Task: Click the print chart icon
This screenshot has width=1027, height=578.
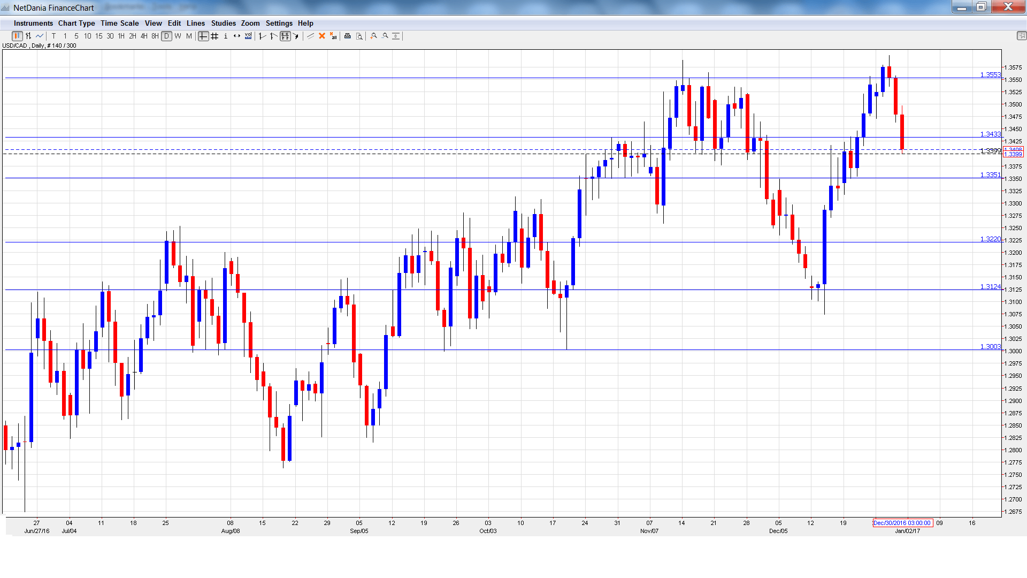Action: coord(348,36)
